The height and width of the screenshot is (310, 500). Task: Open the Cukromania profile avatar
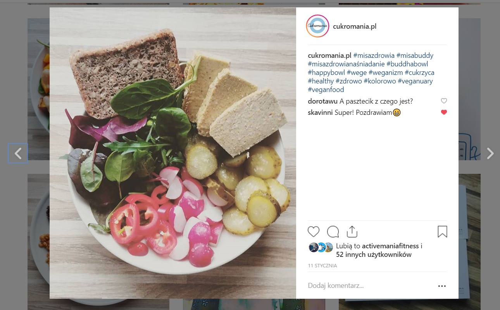(317, 26)
